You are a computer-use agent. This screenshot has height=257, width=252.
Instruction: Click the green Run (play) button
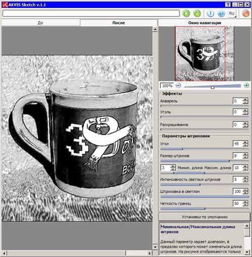[x=186, y=13]
